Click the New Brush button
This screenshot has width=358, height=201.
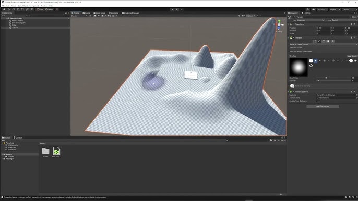352,56
